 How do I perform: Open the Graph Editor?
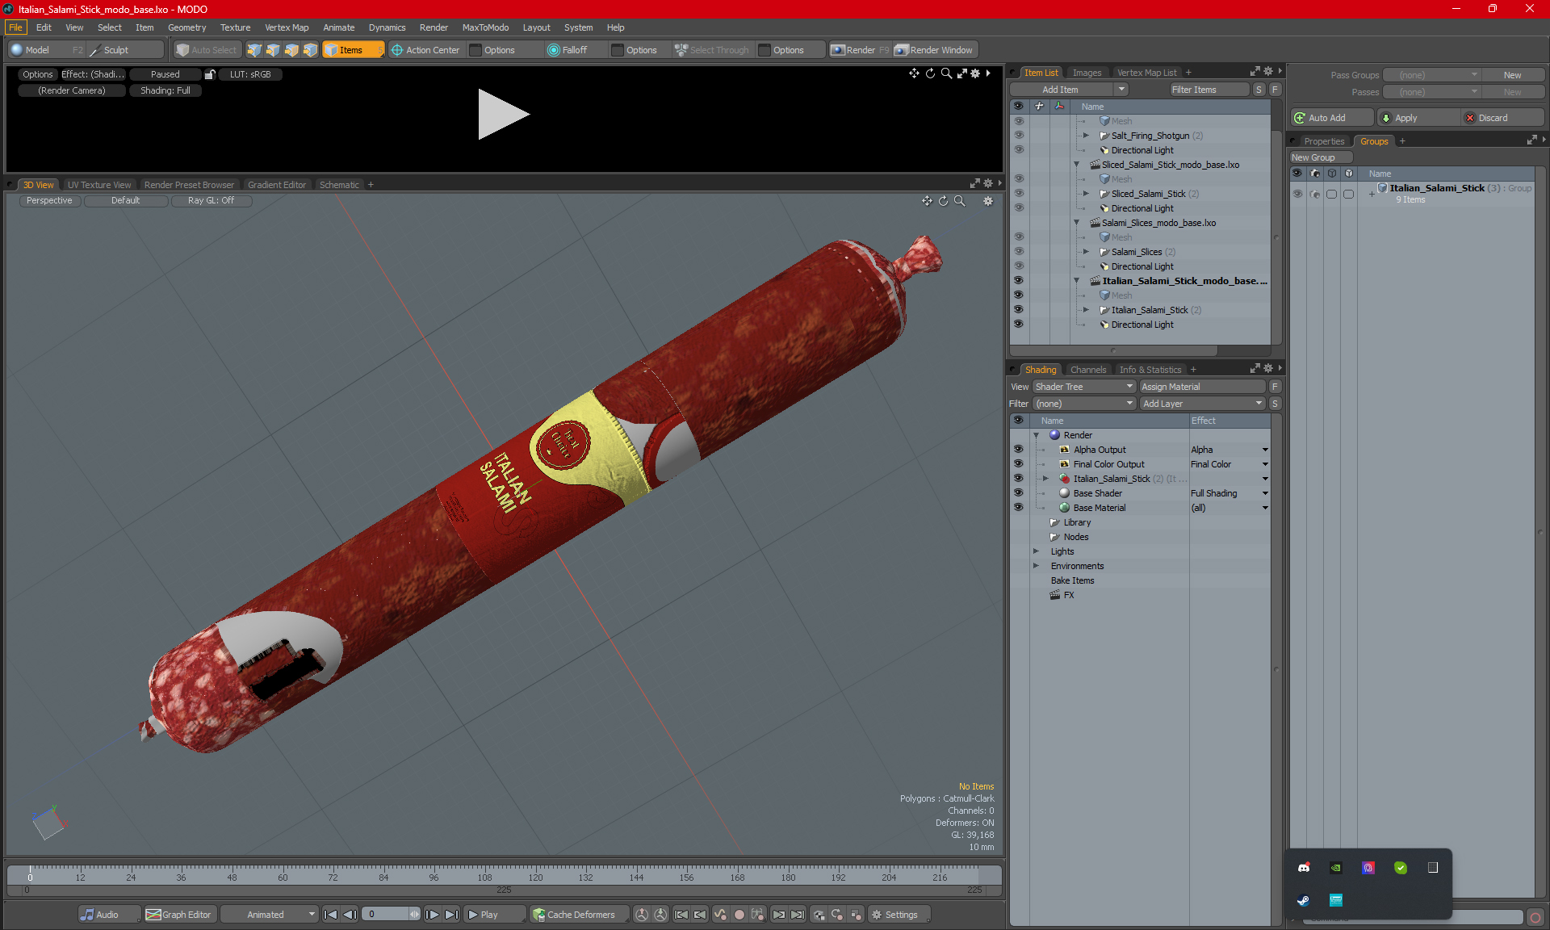pyautogui.click(x=179, y=915)
